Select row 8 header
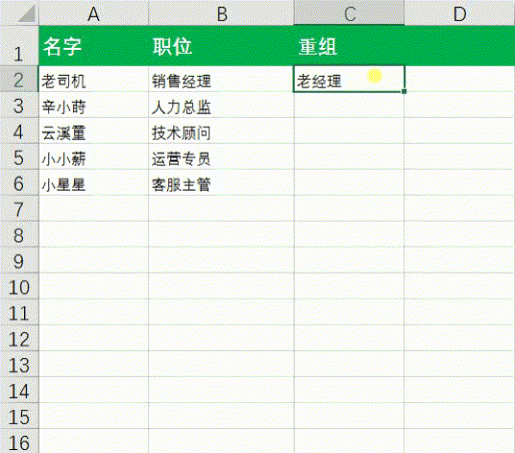 [19, 234]
